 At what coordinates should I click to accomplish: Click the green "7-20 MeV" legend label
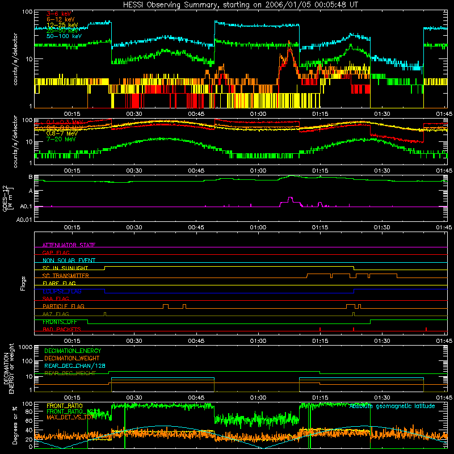[x=61, y=139]
